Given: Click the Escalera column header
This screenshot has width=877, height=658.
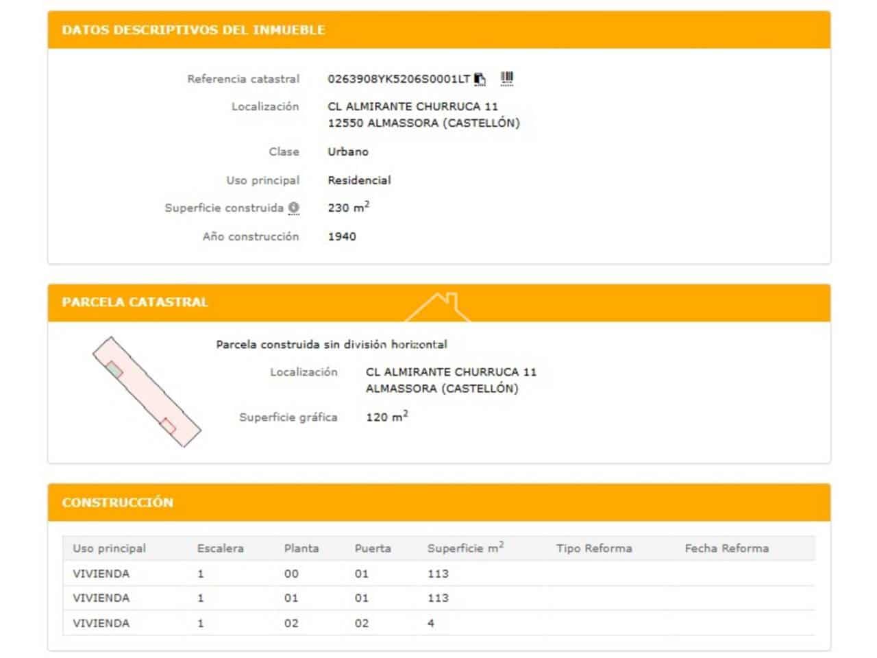Looking at the screenshot, I should (221, 548).
